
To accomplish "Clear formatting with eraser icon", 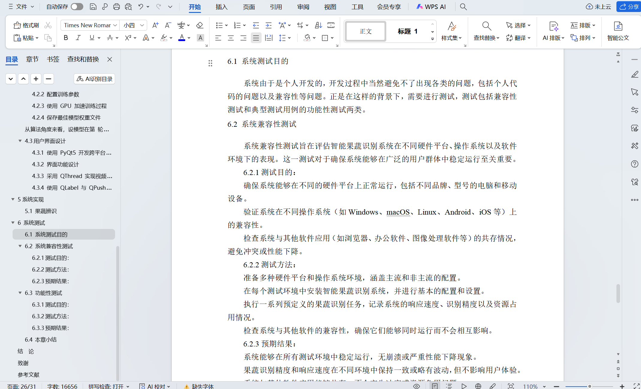I will (200, 25).
